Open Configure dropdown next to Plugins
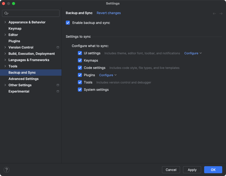The width and height of the screenshot is (226, 176). [x=108, y=75]
